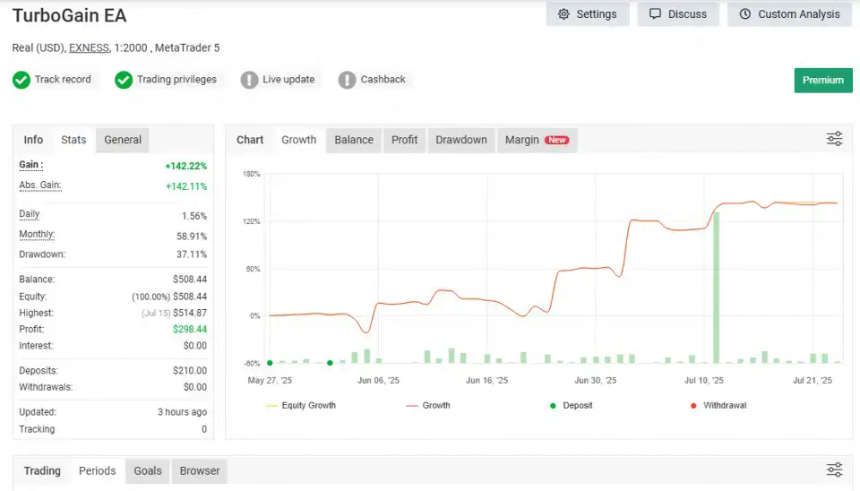Click the green Premium button
The image size is (860, 491).
[822, 80]
